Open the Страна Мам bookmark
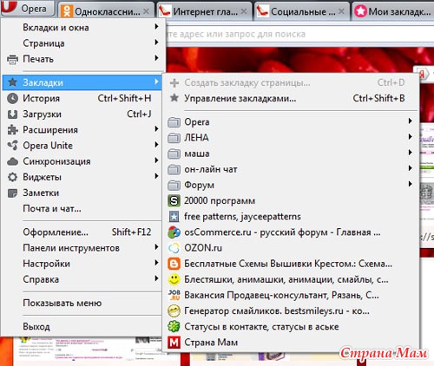434x366 pixels. click(291, 343)
